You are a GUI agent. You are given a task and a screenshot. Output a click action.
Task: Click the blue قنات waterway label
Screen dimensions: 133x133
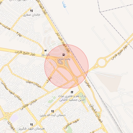(x=65, y=5)
